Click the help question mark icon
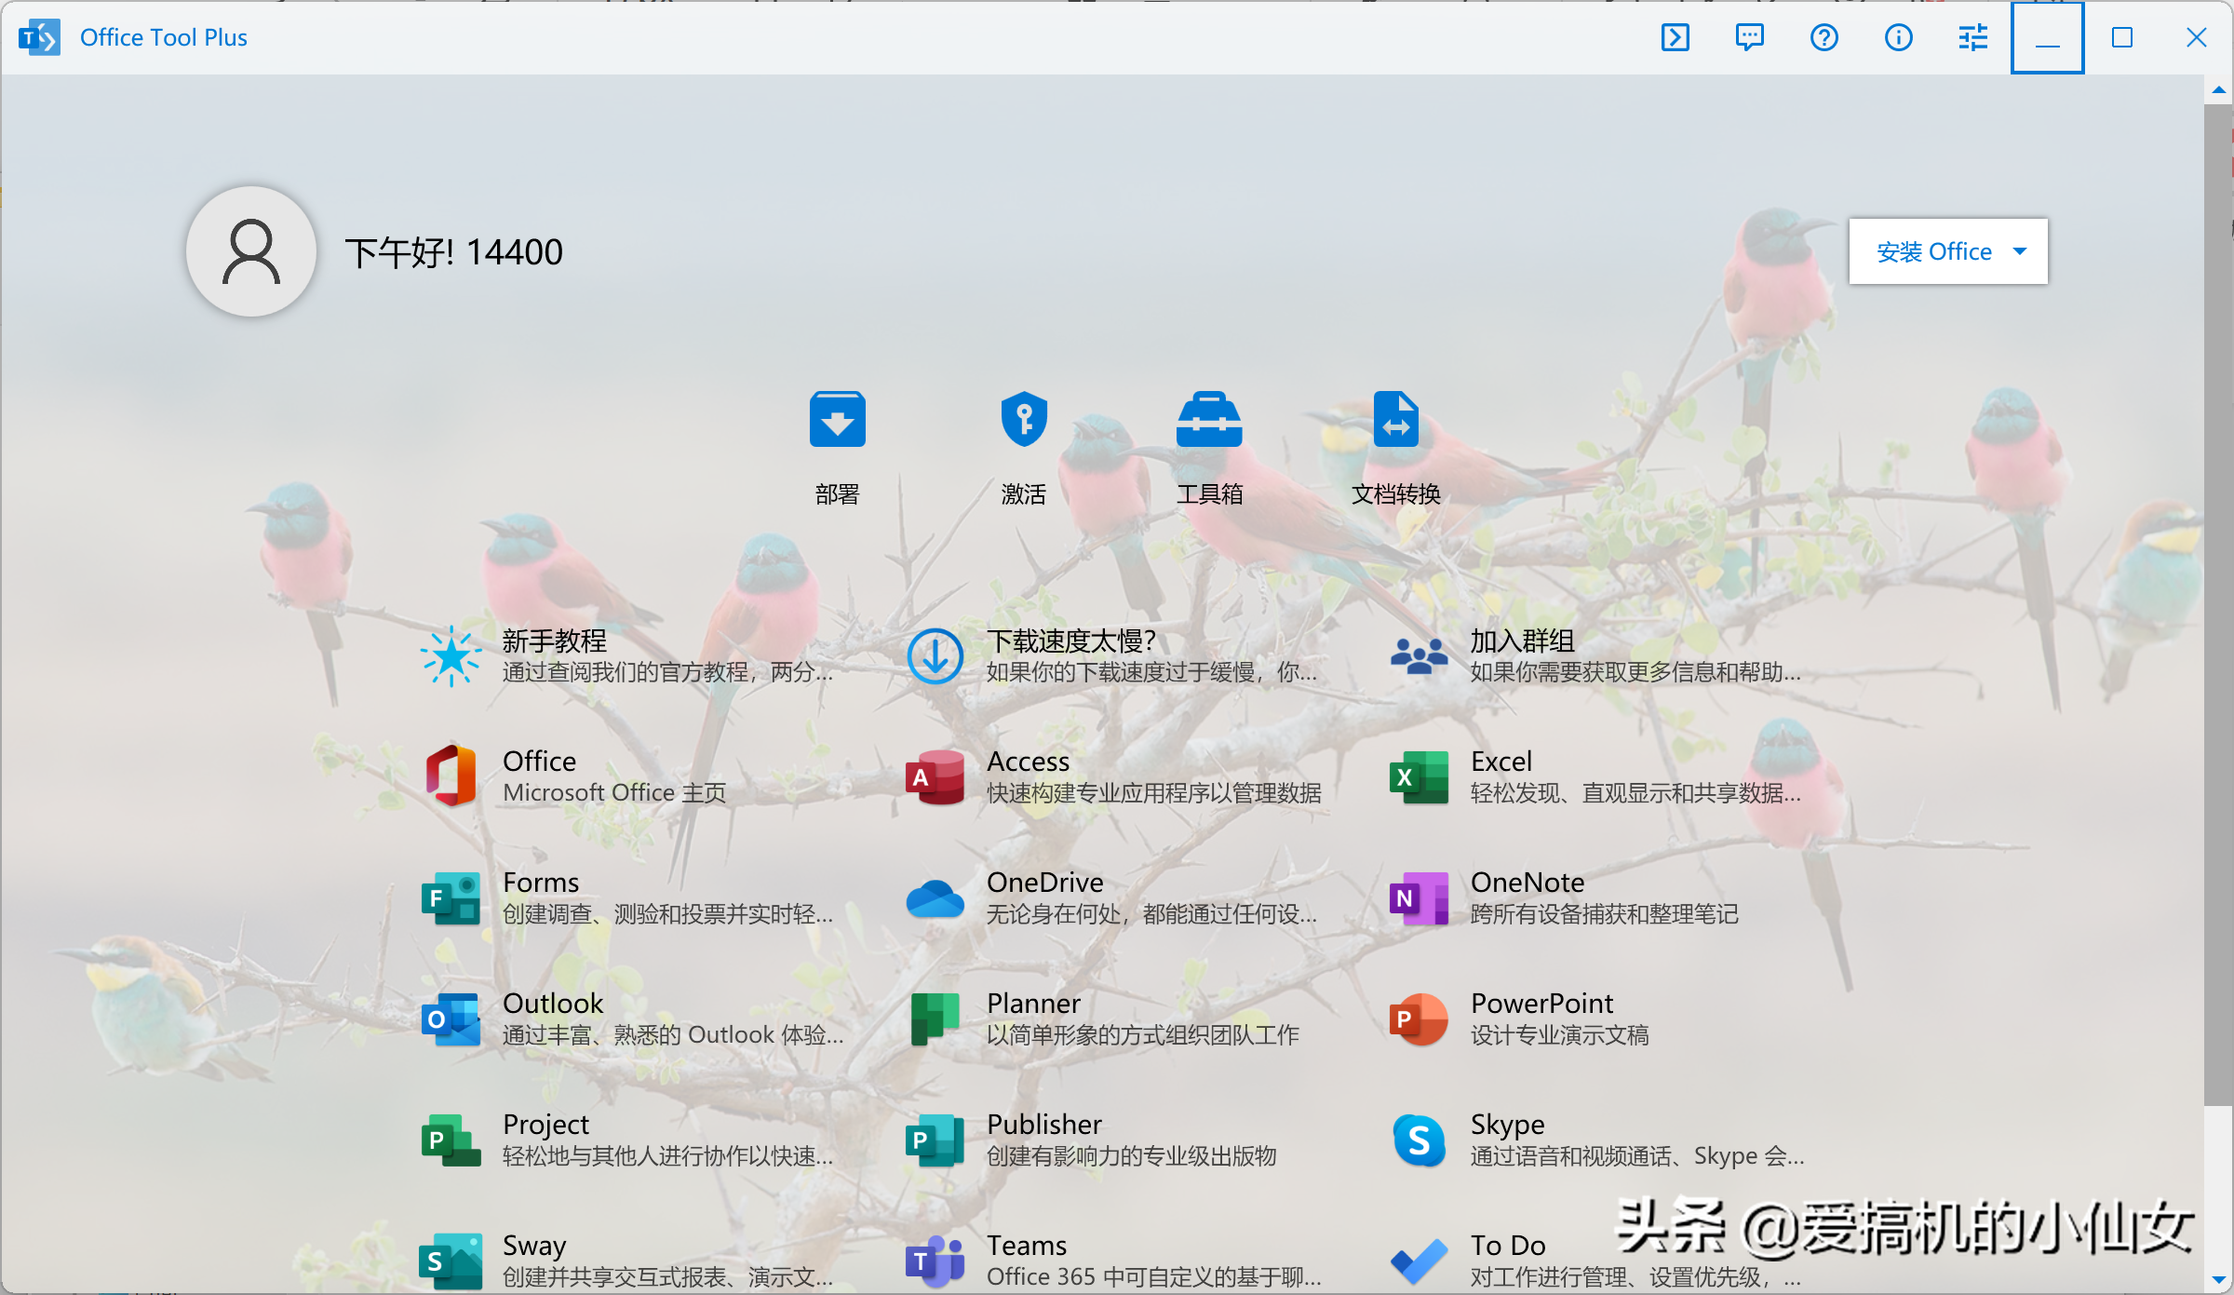 tap(1824, 37)
